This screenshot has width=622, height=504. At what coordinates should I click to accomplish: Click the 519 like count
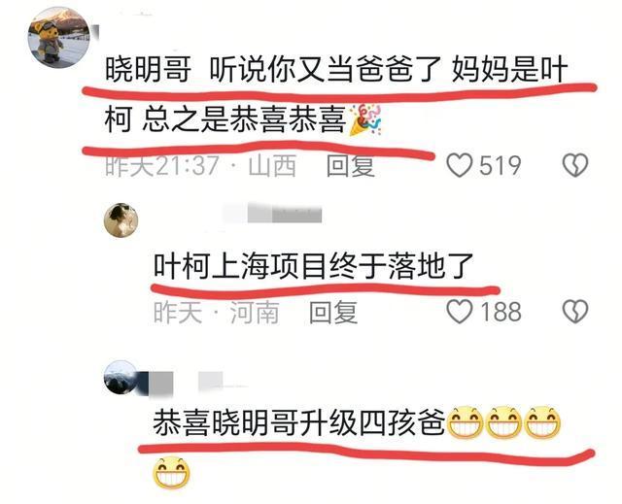500,165
